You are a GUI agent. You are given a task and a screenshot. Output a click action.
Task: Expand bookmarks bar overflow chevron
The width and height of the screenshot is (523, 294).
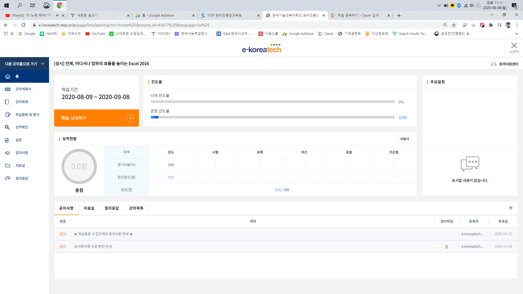[x=516, y=34]
